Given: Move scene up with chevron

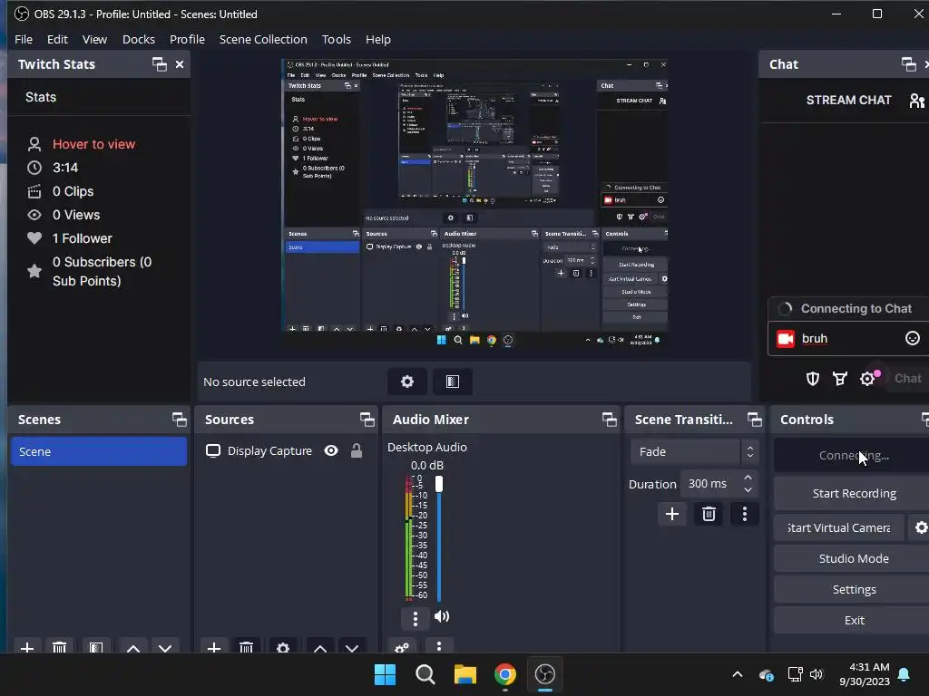Looking at the screenshot, I should coord(133,647).
